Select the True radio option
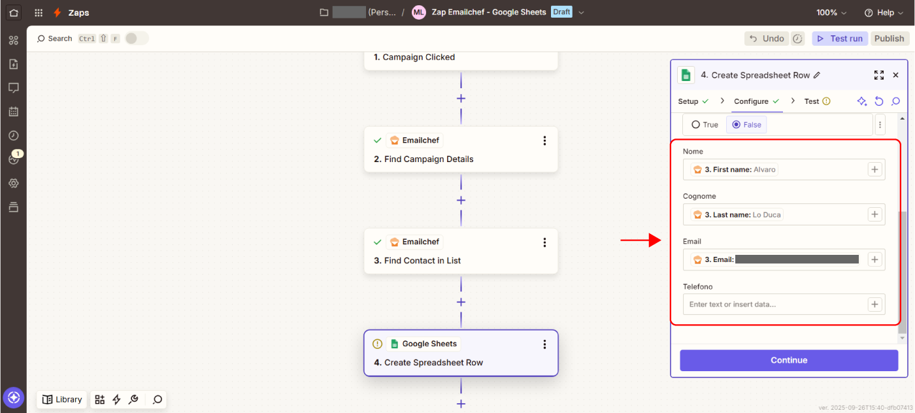The height and width of the screenshot is (413, 915). pyautogui.click(x=696, y=125)
